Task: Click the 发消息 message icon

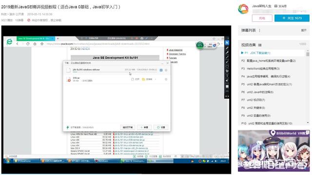Action: coord(276,6)
